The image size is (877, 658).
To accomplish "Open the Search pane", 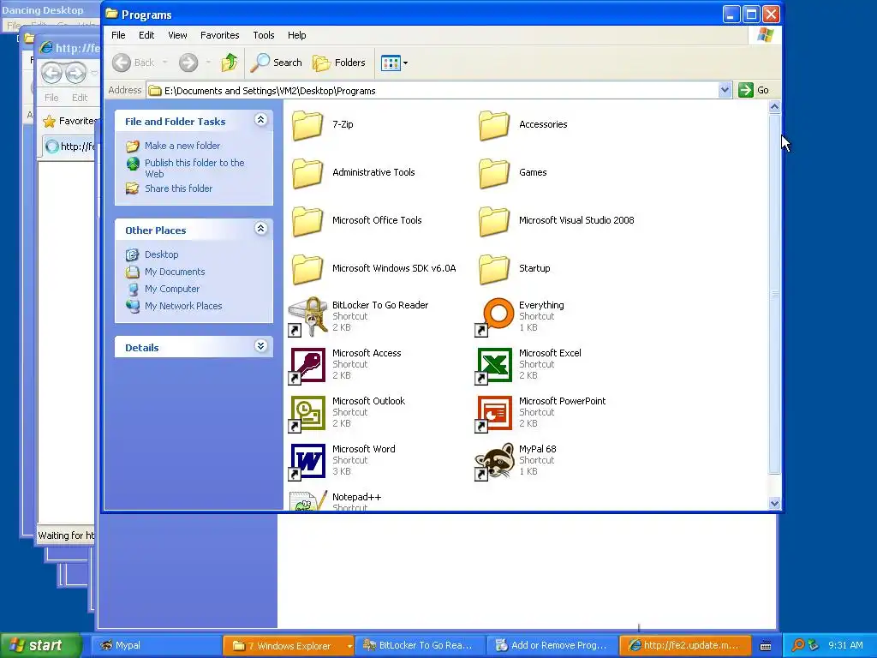I will click(x=276, y=63).
